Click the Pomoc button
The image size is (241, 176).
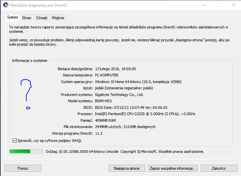coord(23,168)
